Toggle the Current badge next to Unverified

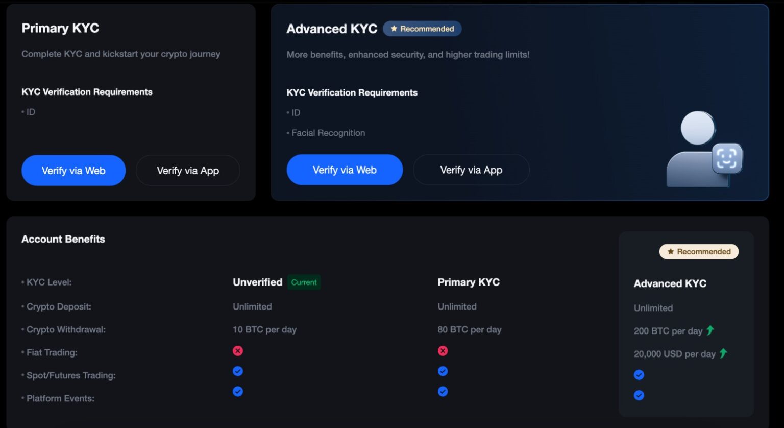point(304,282)
